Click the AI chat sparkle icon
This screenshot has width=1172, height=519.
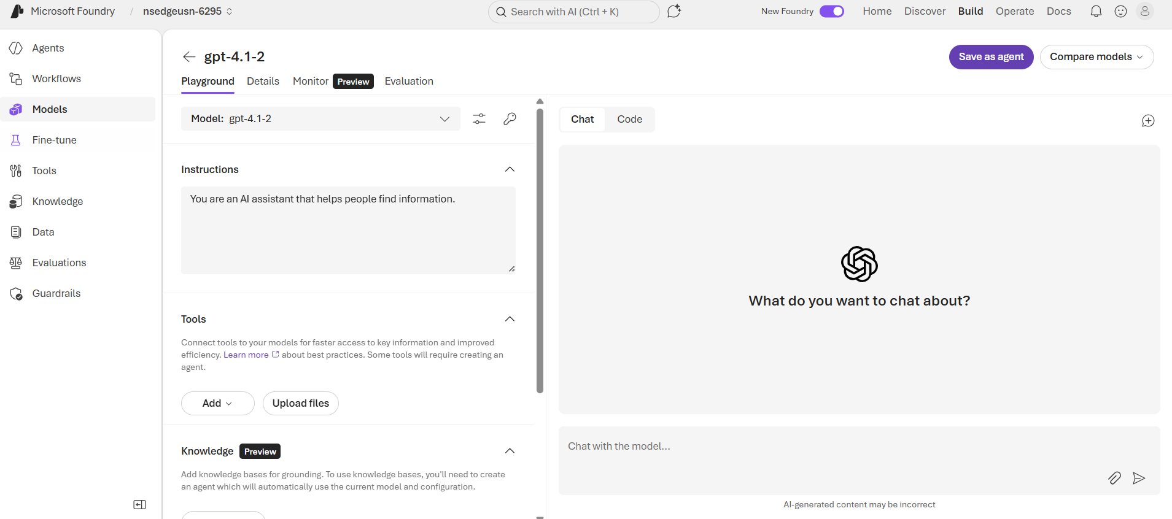tap(674, 11)
